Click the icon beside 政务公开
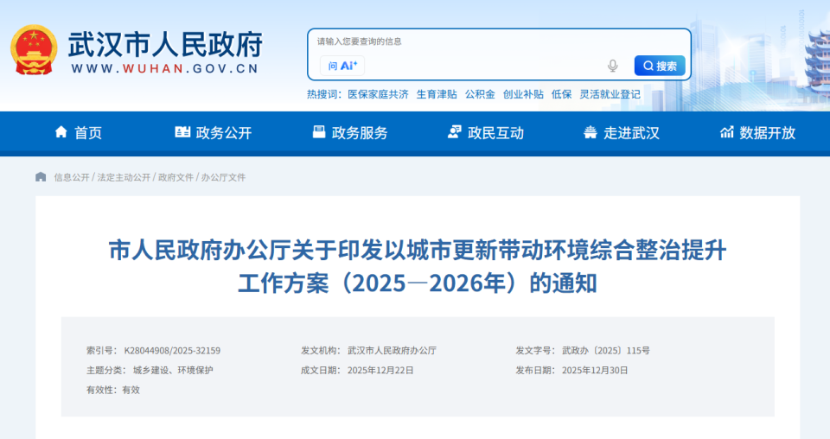This screenshot has height=439, width=830. point(182,132)
